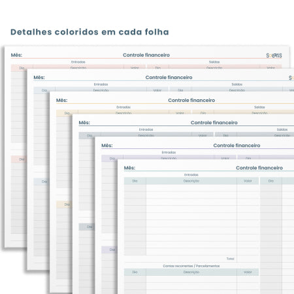Click "Descrição" header of front sheet Entradas table
The width and height of the screenshot is (294, 294).
(191, 181)
